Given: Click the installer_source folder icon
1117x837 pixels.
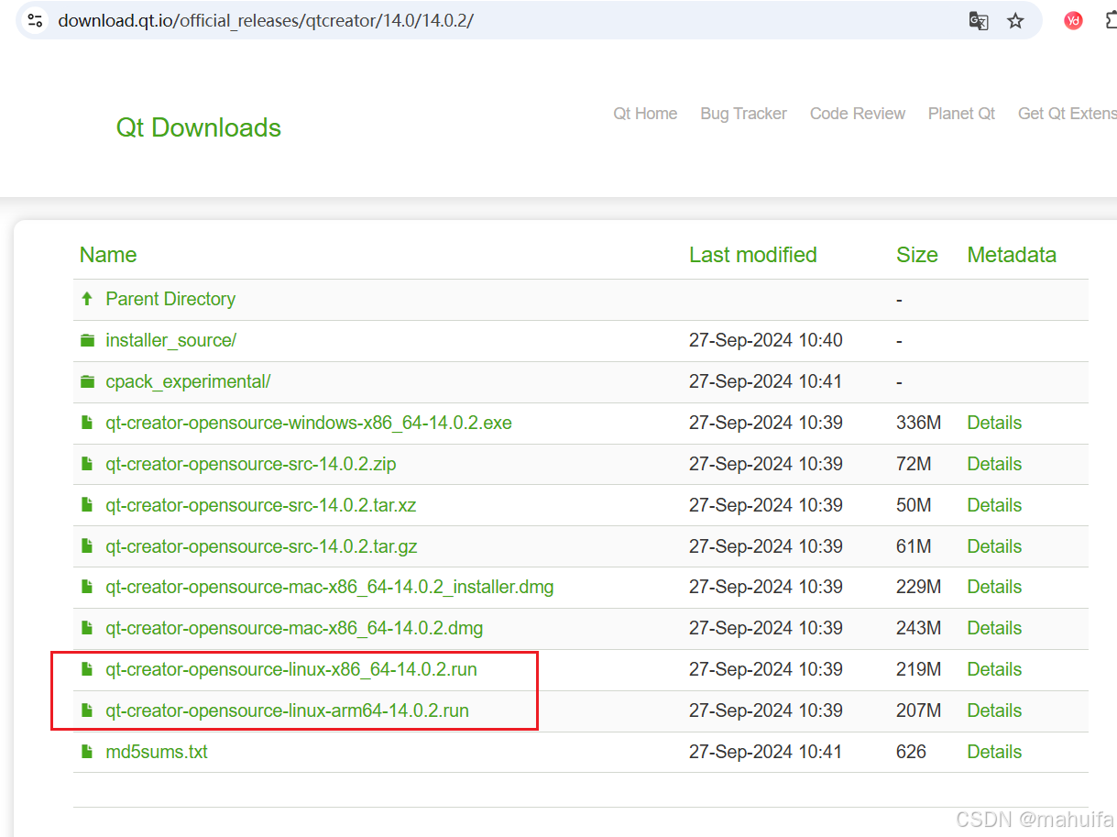Looking at the screenshot, I should pos(87,340).
